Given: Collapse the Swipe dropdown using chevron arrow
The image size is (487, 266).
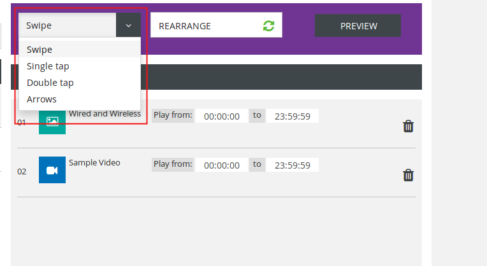Looking at the screenshot, I should point(129,25).
